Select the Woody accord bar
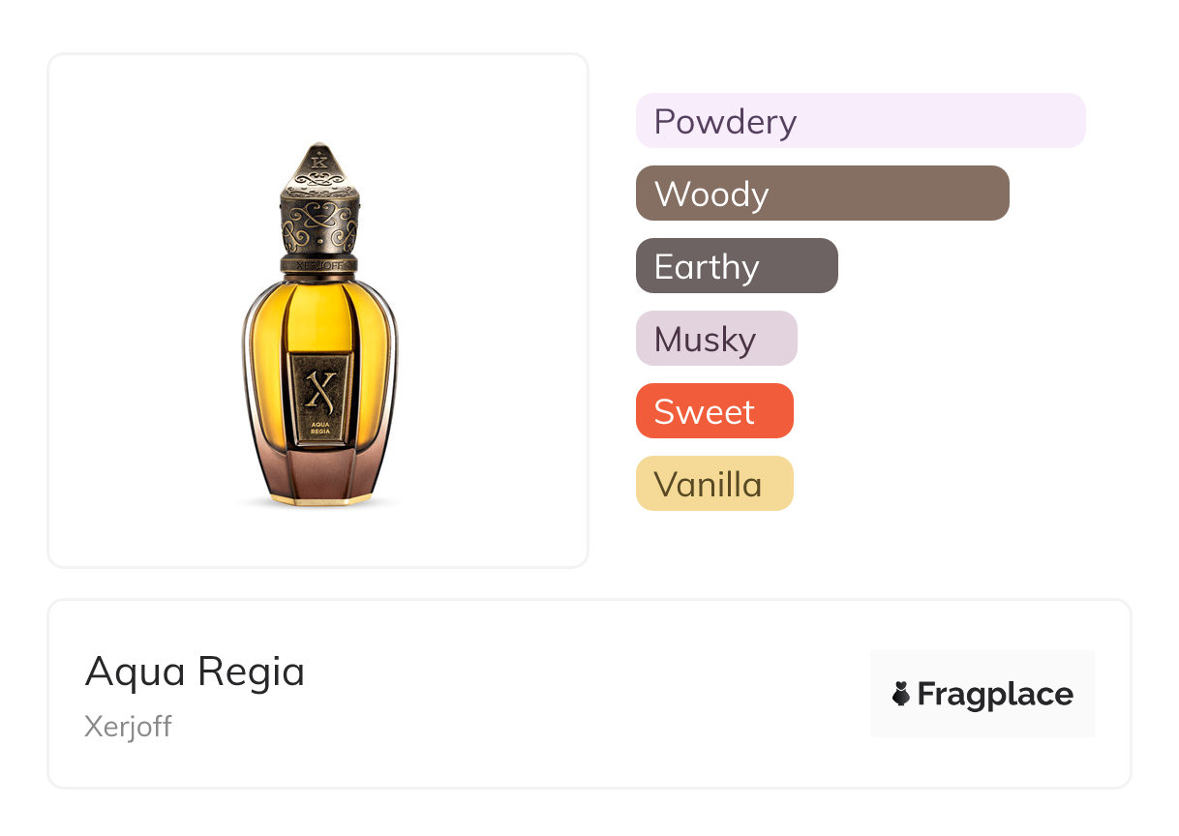 tap(822, 194)
